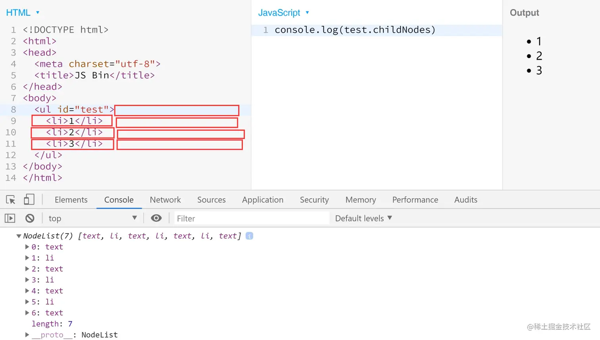Click the console.log(test.childNodes) code line
This screenshot has width=600, height=340.
click(355, 30)
